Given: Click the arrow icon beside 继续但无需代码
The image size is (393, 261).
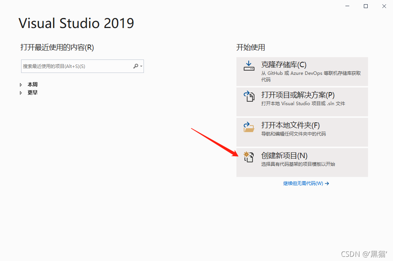Looking at the screenshot, I should (x=327, y=183).
